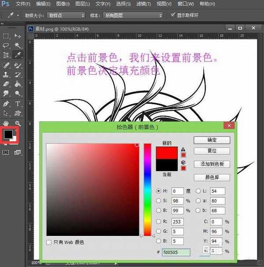The image size is (264, 267).
Task: Click the out-of-gamut warning triangle icon
Action: [183, 149]
